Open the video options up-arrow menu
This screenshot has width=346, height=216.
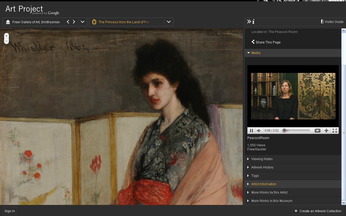[318, 130]
